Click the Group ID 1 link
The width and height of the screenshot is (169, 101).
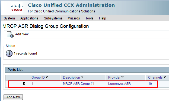click(33, 84)
